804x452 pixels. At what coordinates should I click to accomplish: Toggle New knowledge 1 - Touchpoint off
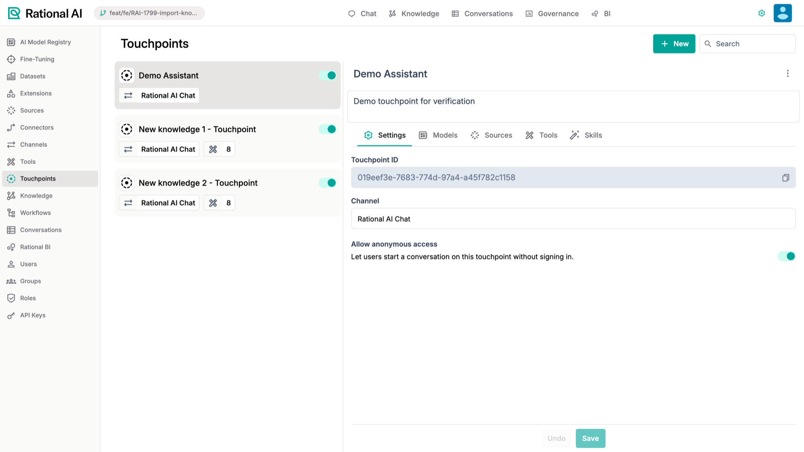coord(327,129)
